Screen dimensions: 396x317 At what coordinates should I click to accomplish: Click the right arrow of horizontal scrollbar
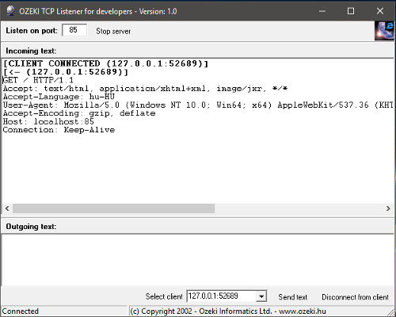tap(388, 208)
